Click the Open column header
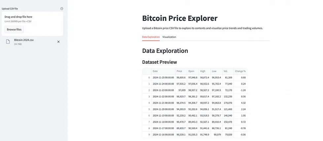The height and width of the screenshot is (141, 323). [x=193, y=71]
